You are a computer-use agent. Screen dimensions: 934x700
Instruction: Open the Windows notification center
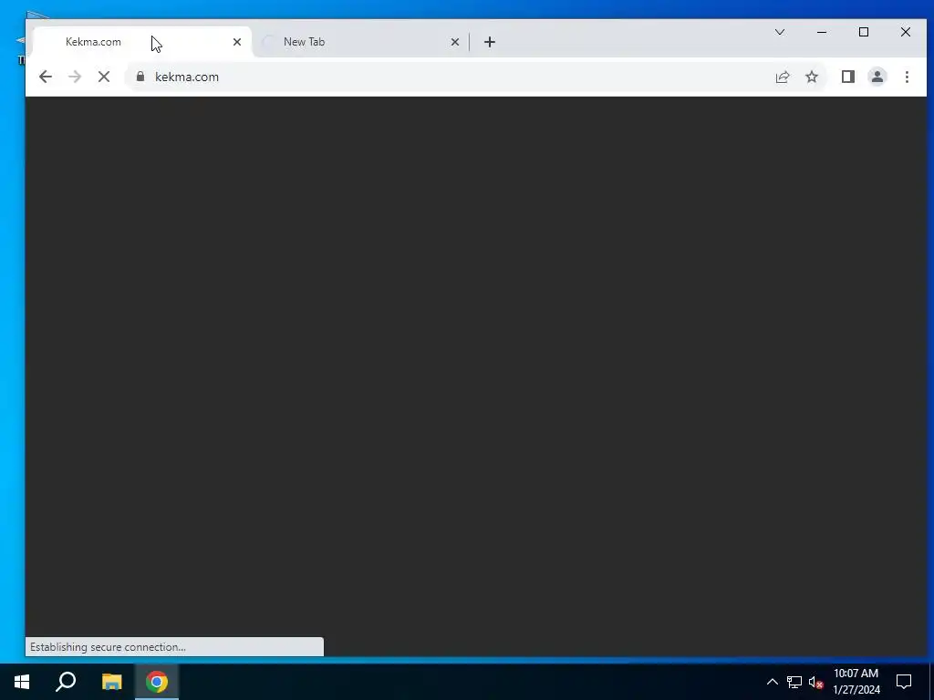coord(904,682)
